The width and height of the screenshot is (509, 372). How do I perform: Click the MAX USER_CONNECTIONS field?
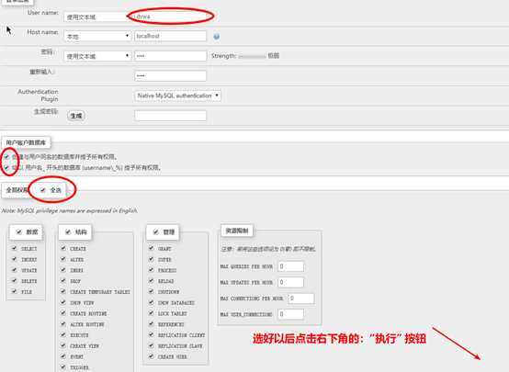pos(291,314)
